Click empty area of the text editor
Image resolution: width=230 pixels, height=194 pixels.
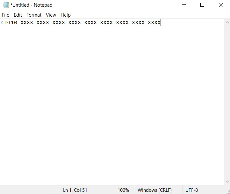(112, 103)
